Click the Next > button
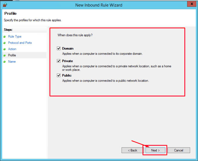The width and height of the screenshot is (198, 161). click(x=155, y=150)
